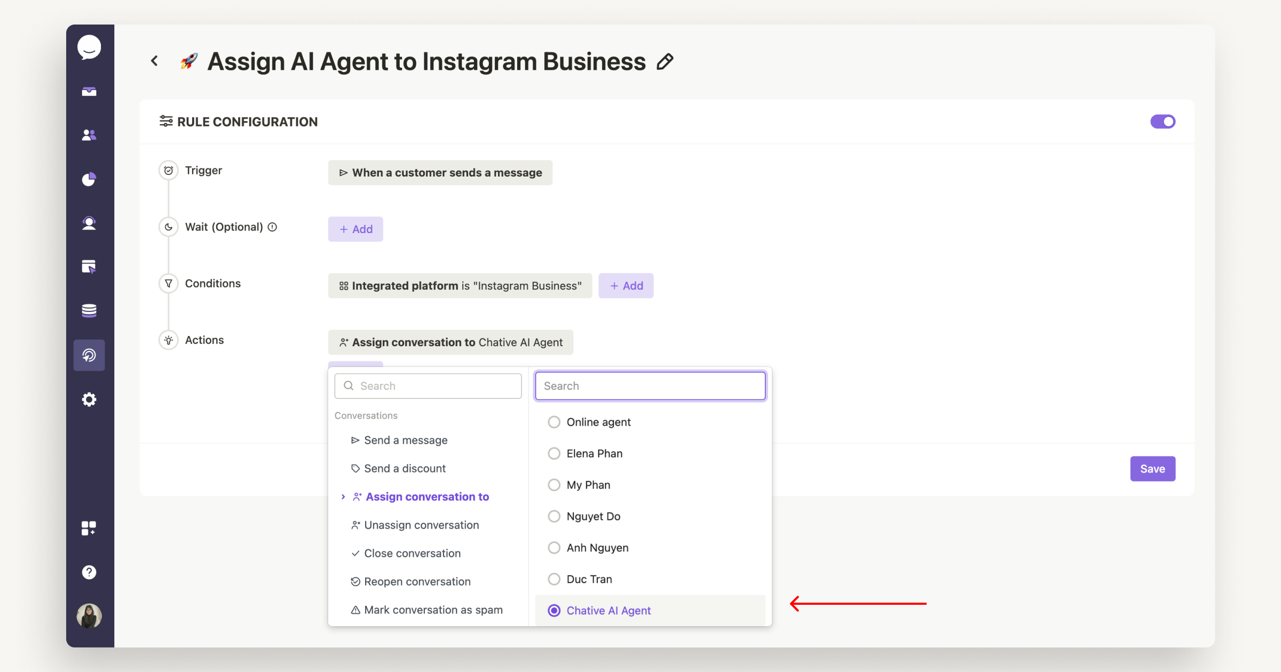Screen dimensions: 1281x672
Task: Focus the actions Search field with magnifier
Action: click(x=428, y=386)
